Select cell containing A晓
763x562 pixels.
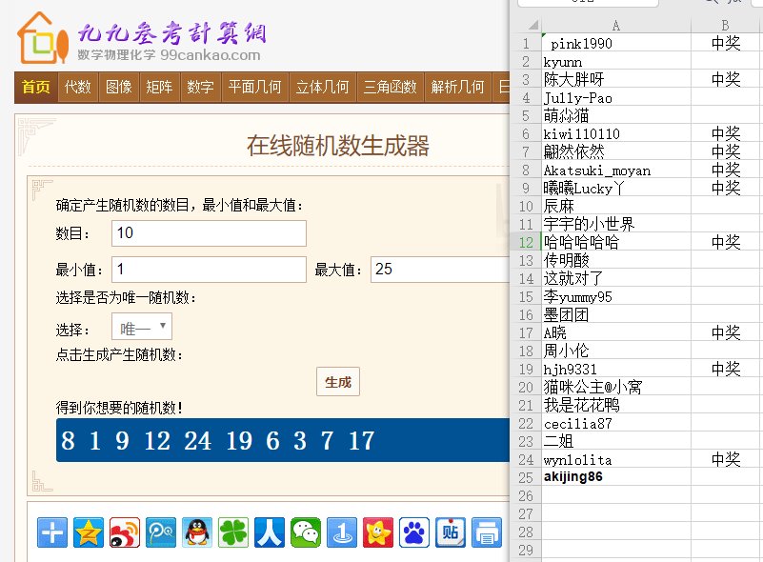pyautogui.click(x=616, y=332)
